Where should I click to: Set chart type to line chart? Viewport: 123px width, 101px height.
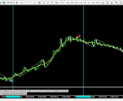click(x=112, y=3)
